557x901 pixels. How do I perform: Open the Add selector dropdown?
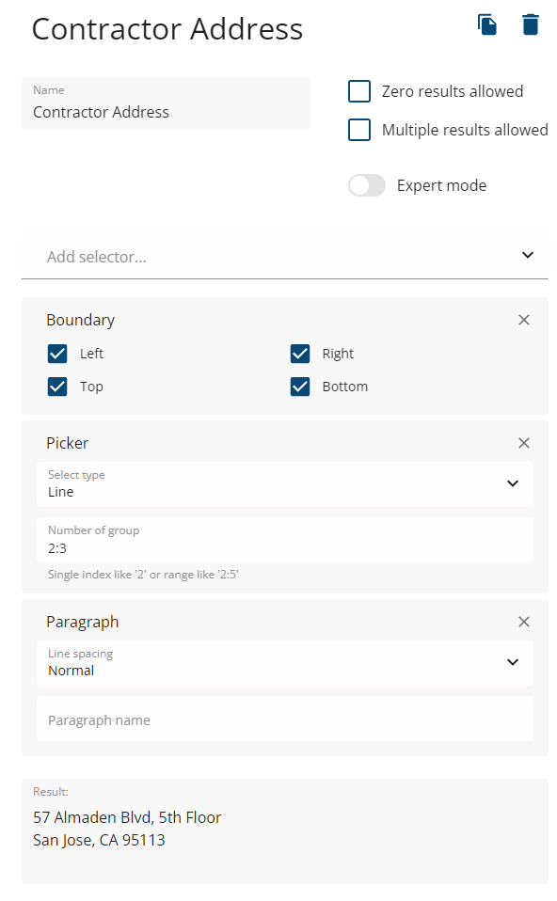point(284,256)
